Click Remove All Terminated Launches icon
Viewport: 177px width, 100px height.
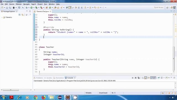(x=139, y=78)
